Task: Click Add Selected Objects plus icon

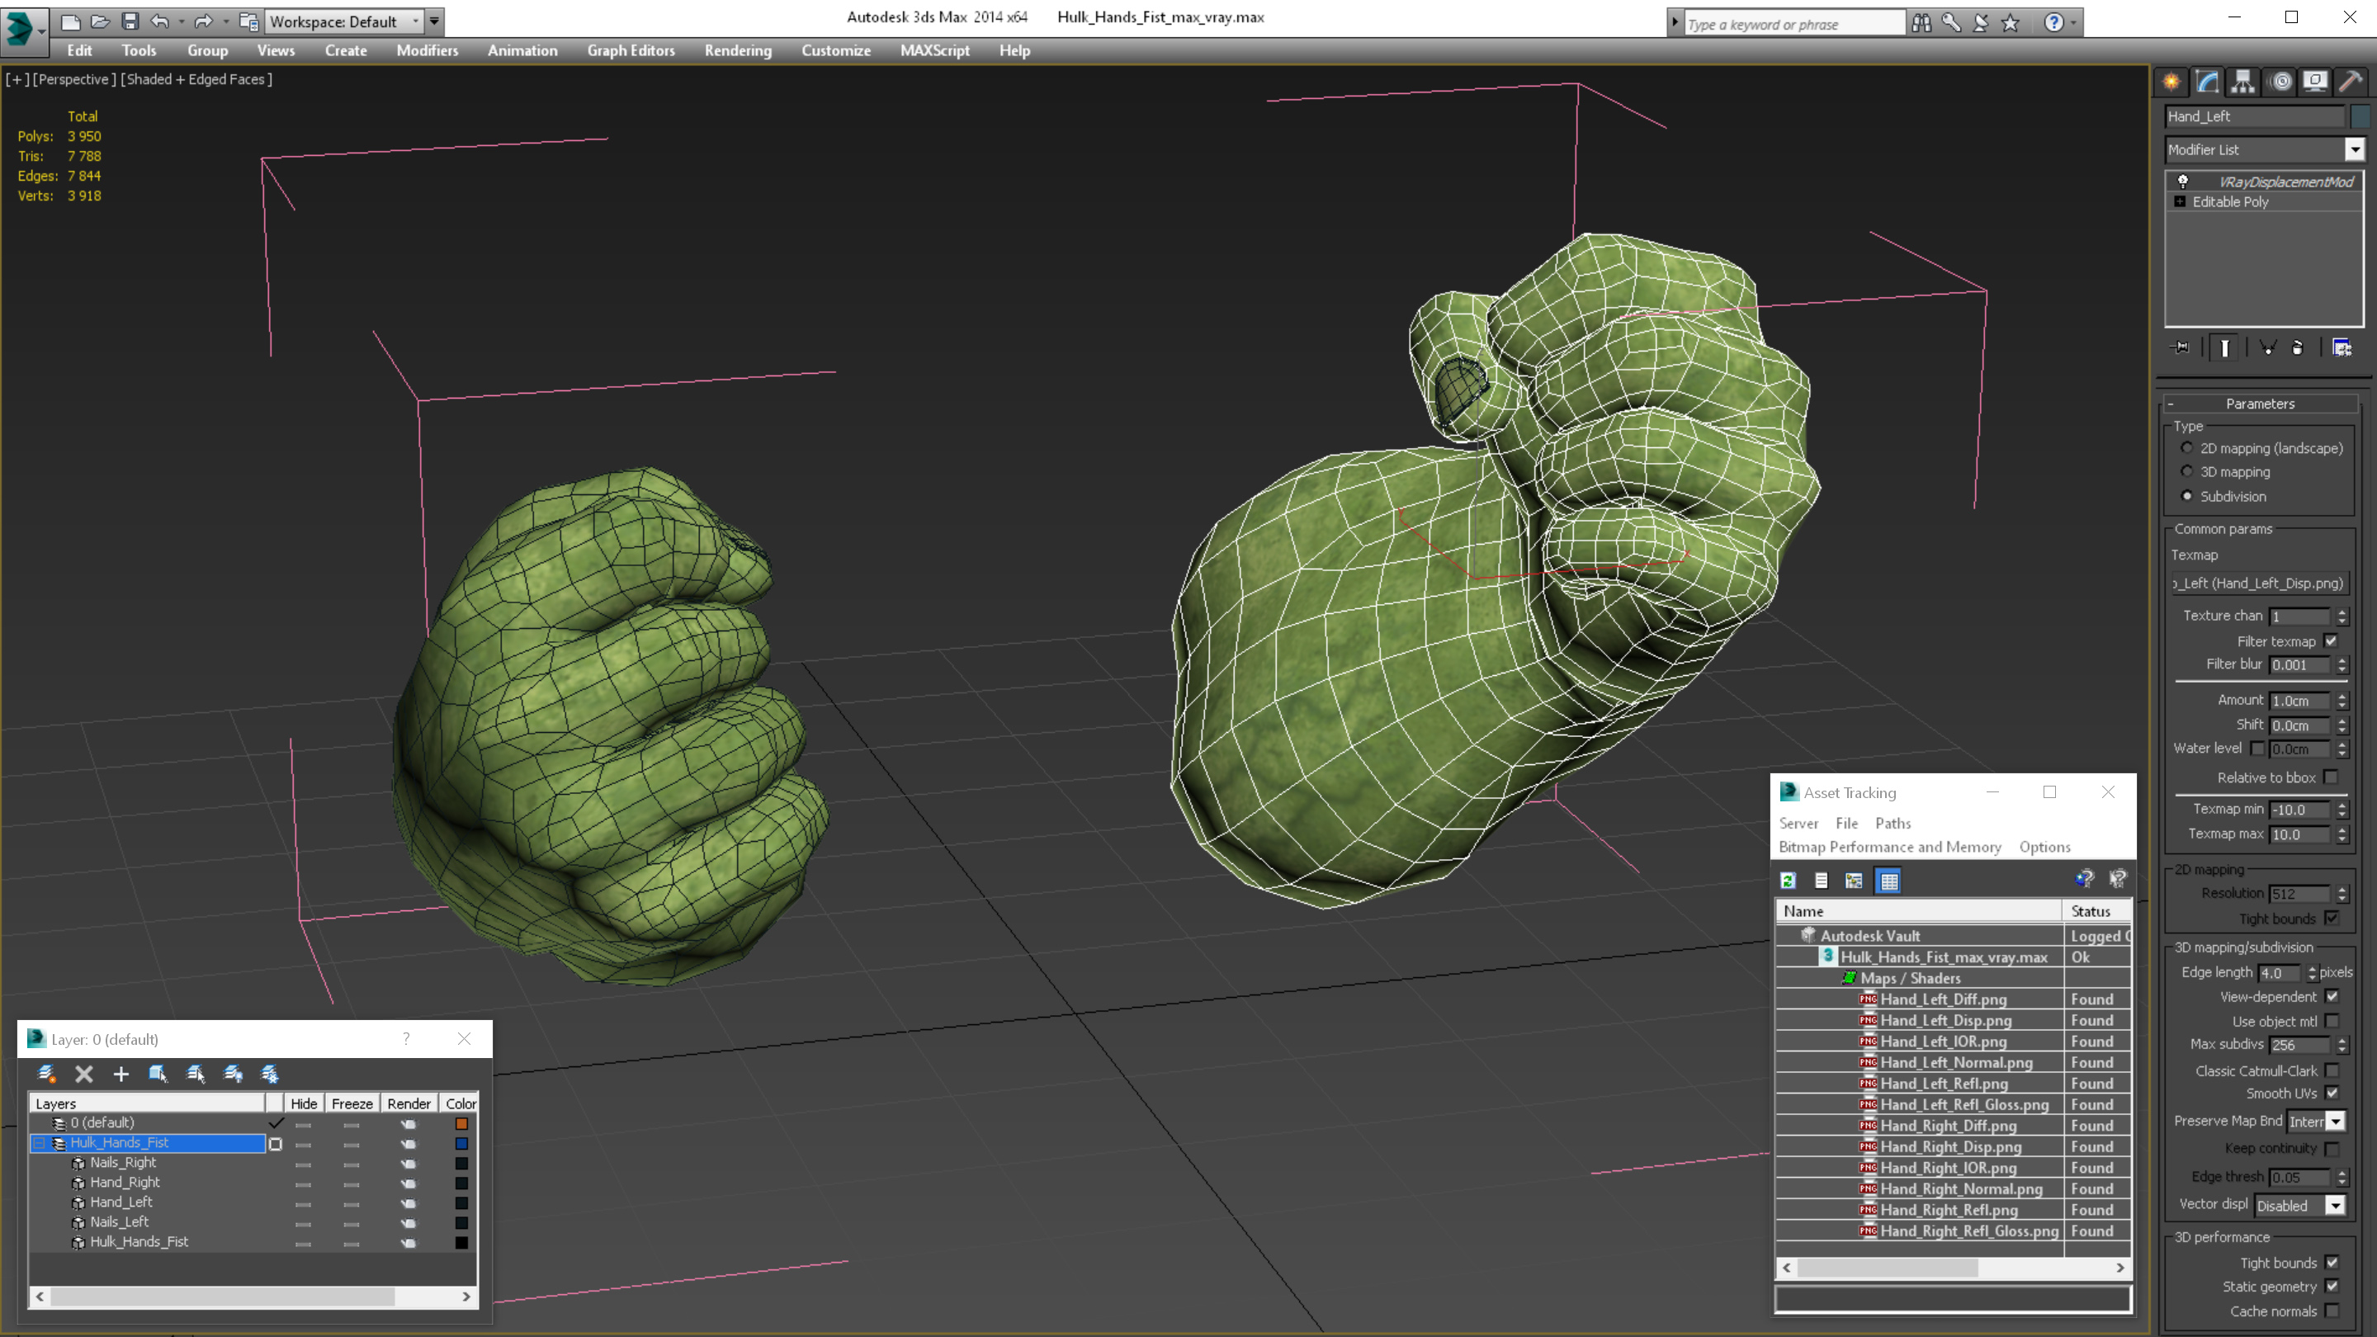Action: [x=121, y=1074]
